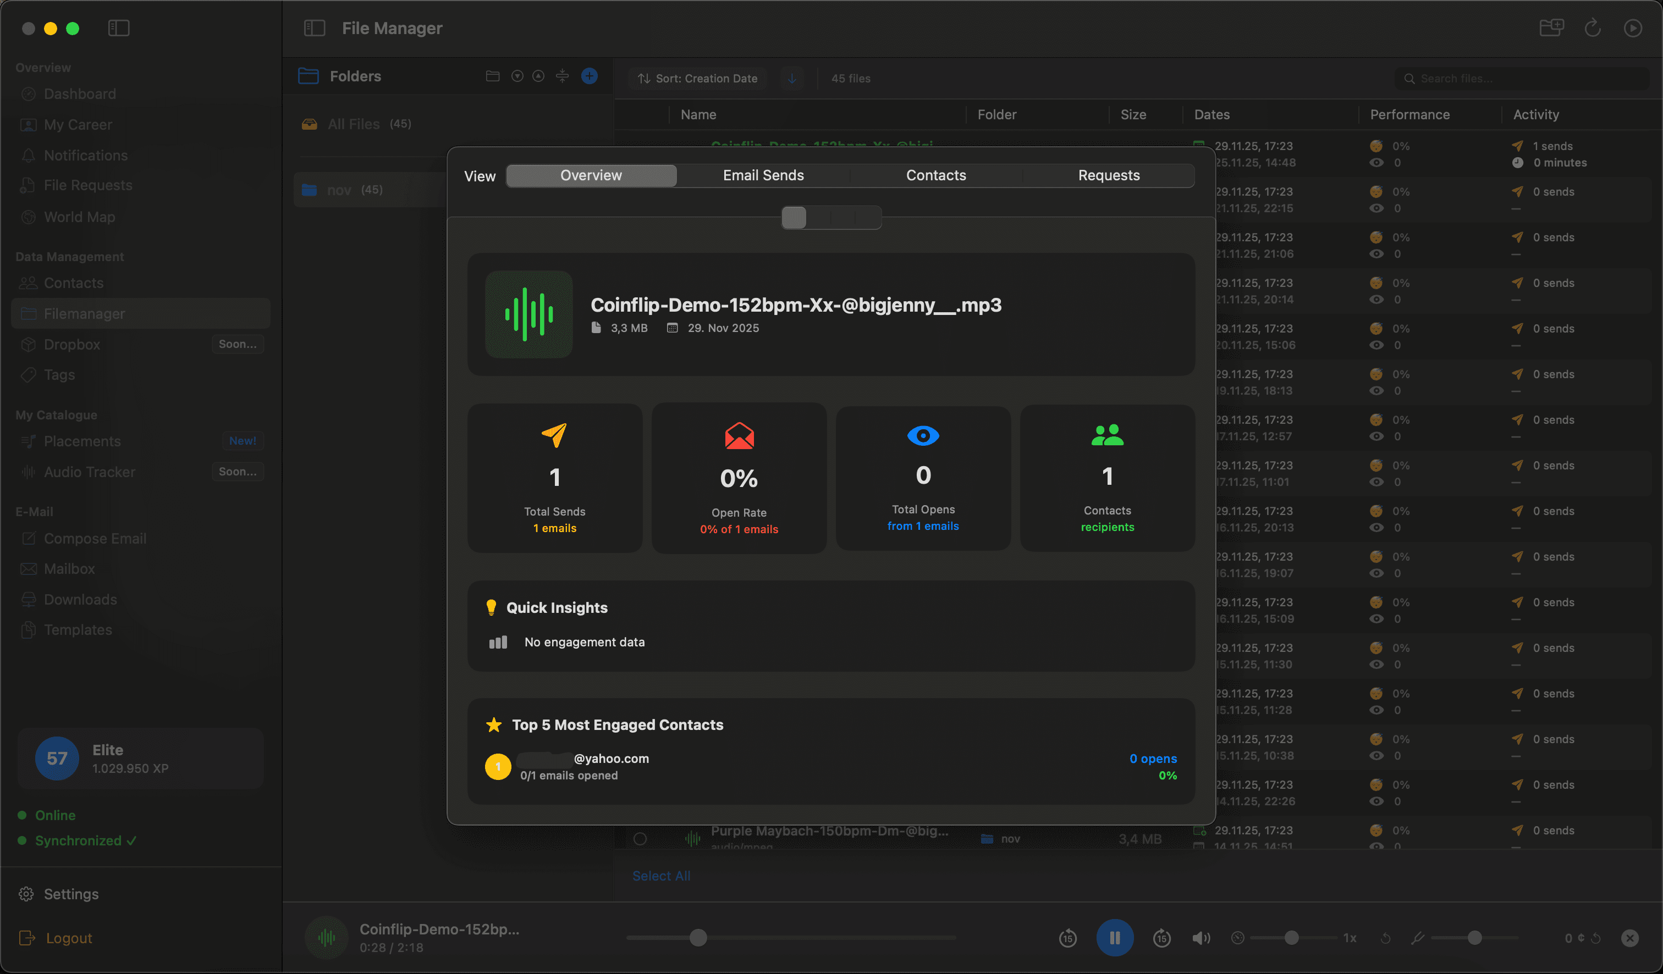Screen dimensions: 1663x974
Task: Collapse all folders using the up-arrow circle icon
Action: pyautogui.click(x=538, y=76)
